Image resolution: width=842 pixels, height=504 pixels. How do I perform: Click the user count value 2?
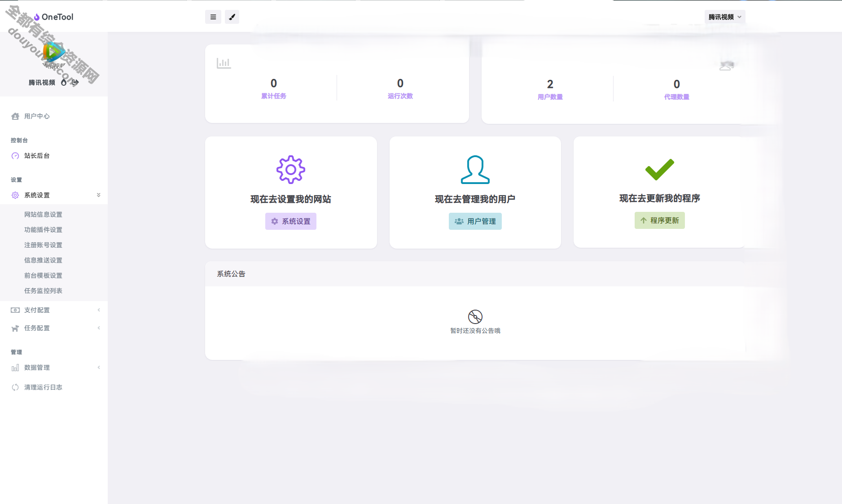pos(550,84)
